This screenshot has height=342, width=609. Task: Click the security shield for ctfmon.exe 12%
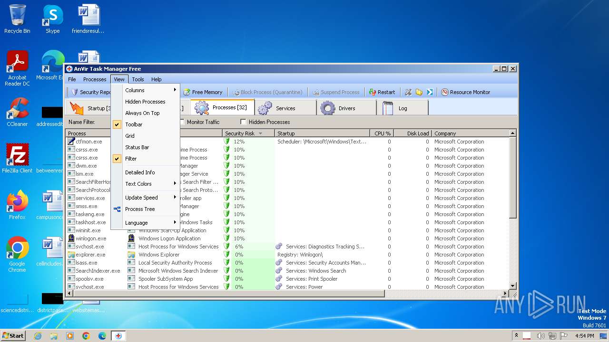(227, 142)
